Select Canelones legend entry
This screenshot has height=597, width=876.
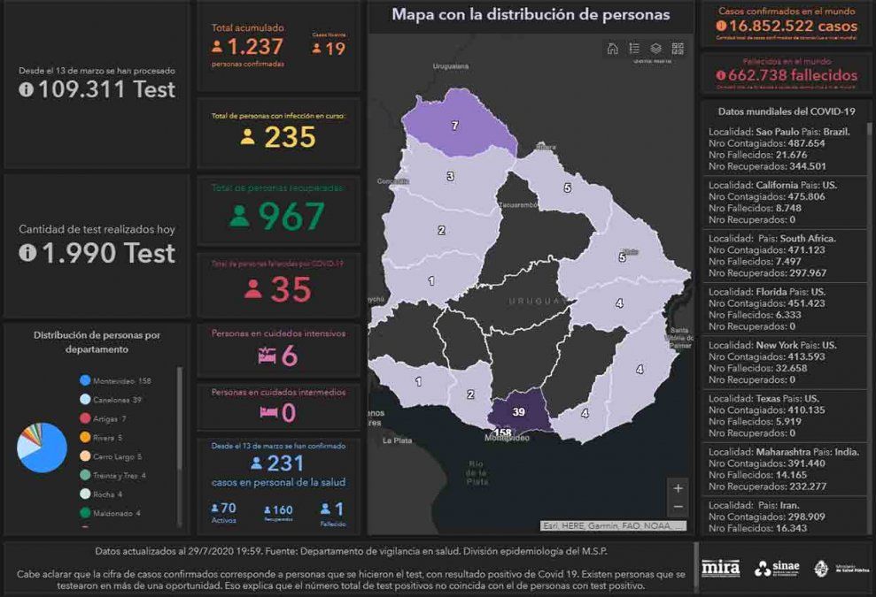click(x=115, y=400)
